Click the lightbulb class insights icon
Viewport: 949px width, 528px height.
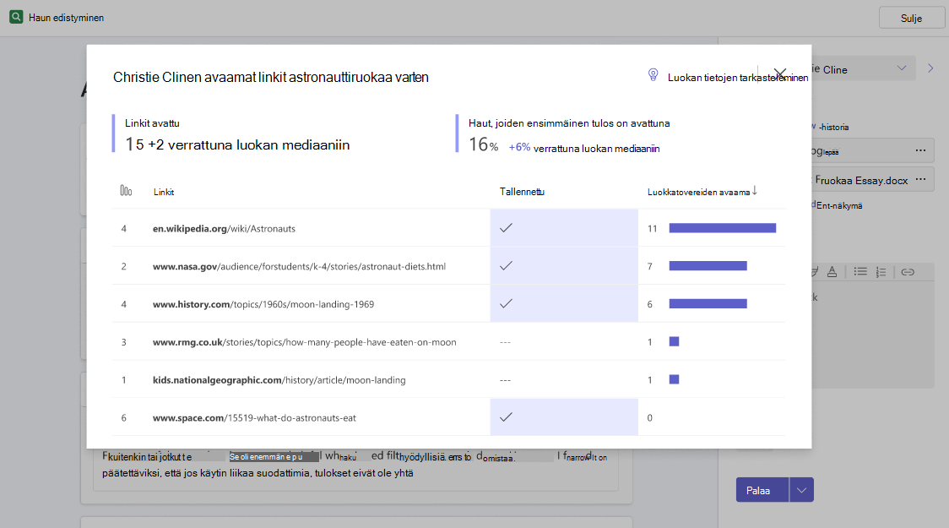tap(653, 74)
